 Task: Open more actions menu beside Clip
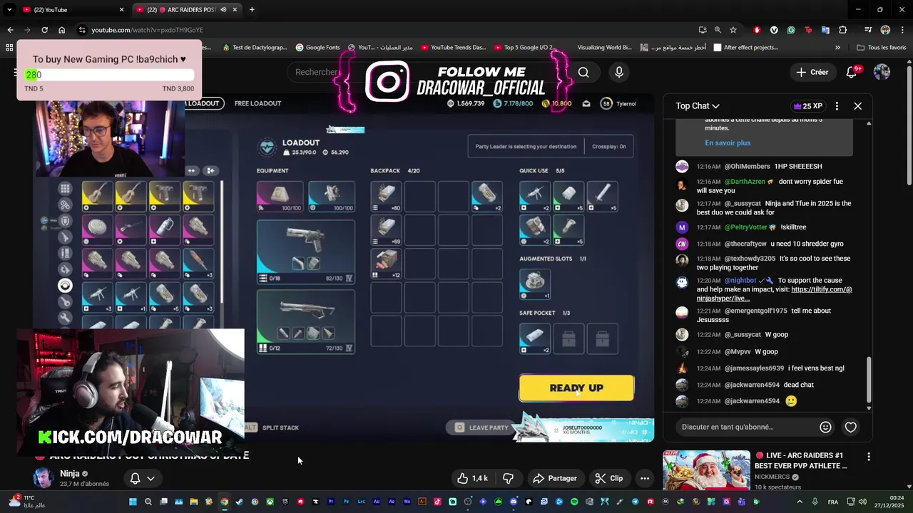click(645, 478)
